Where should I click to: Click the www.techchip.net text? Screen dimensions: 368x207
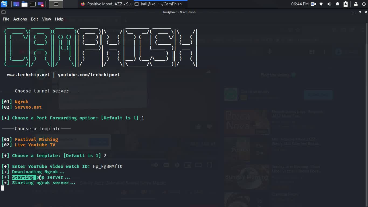(x=28, y=75)
